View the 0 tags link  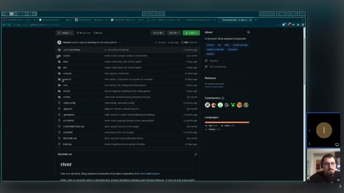pos(98,33)
